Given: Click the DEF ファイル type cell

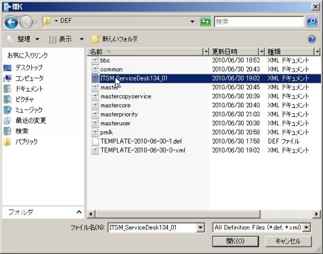Looking at the screenshot, I should pos(284,142).
